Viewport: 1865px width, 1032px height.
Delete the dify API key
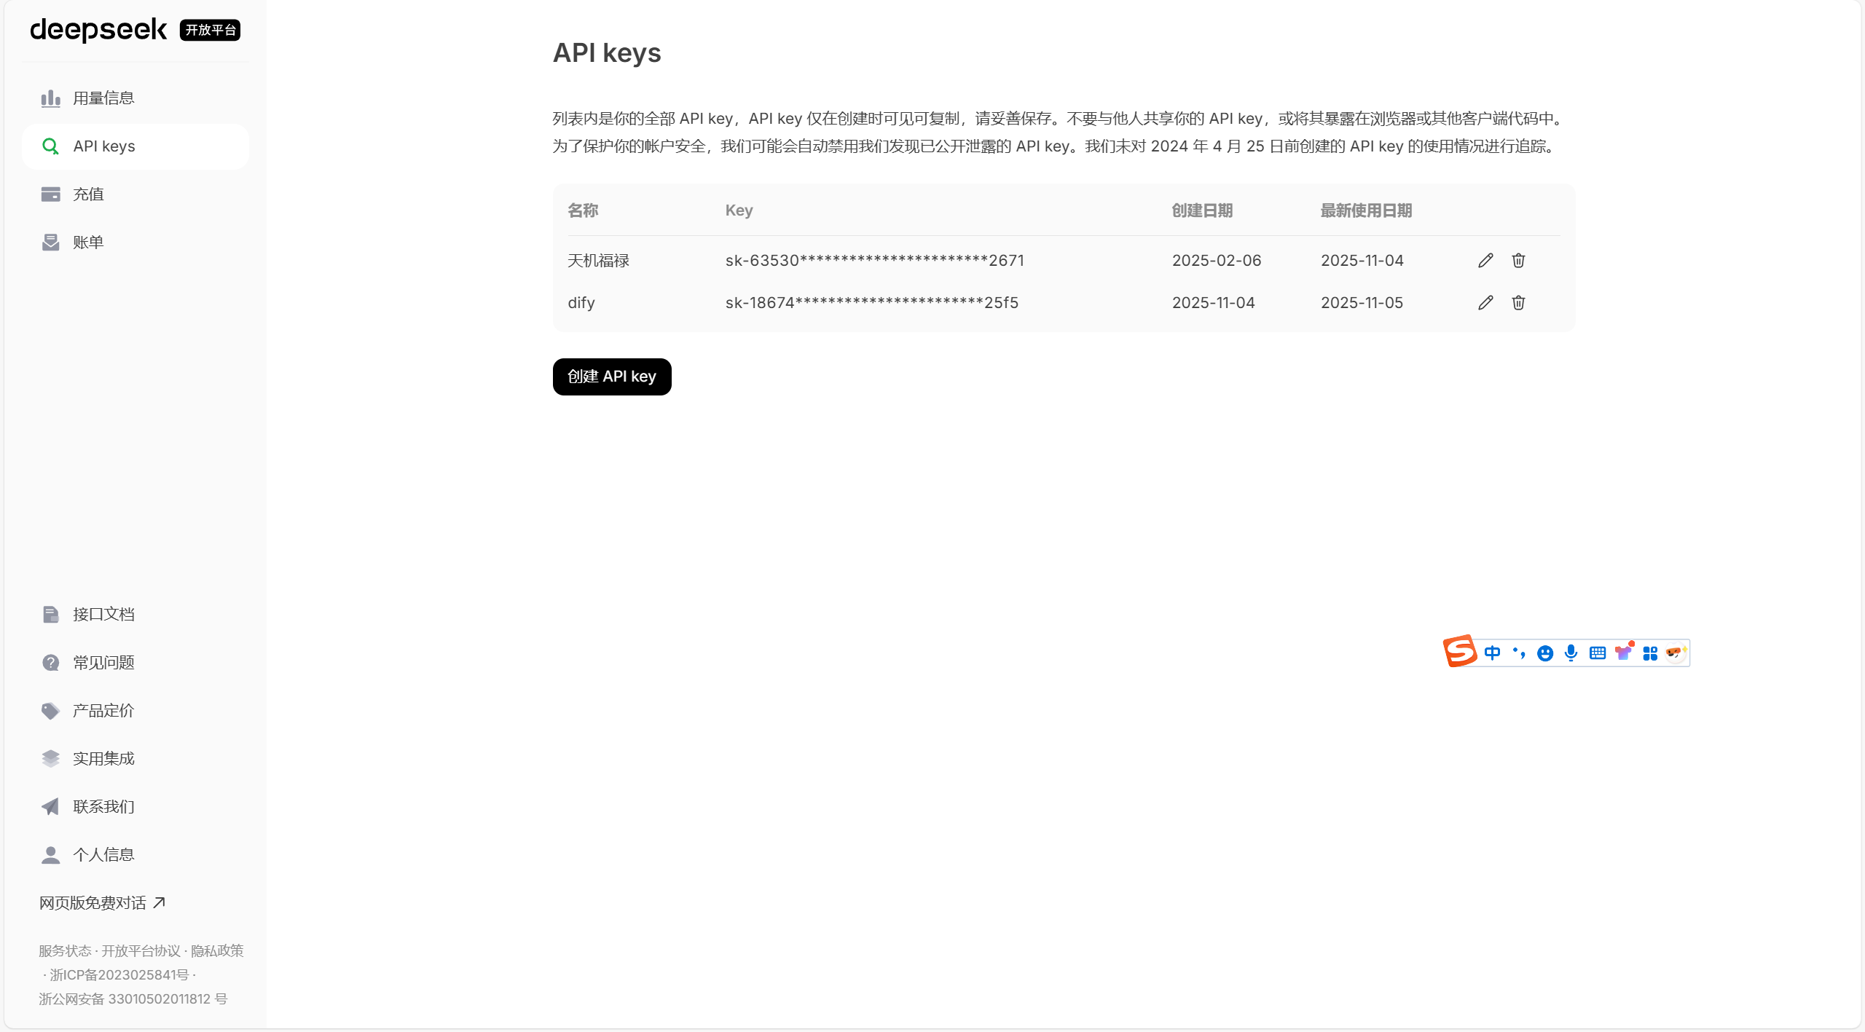pyautogui.click(x=1518, y=303)
